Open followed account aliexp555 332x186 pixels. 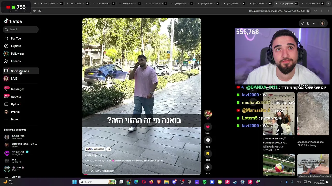[x=18, y=137]
